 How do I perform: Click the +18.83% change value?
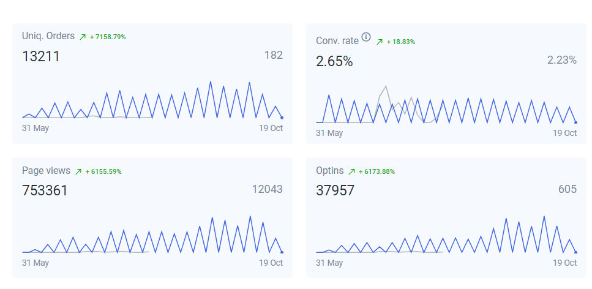[x=400, y=42]
